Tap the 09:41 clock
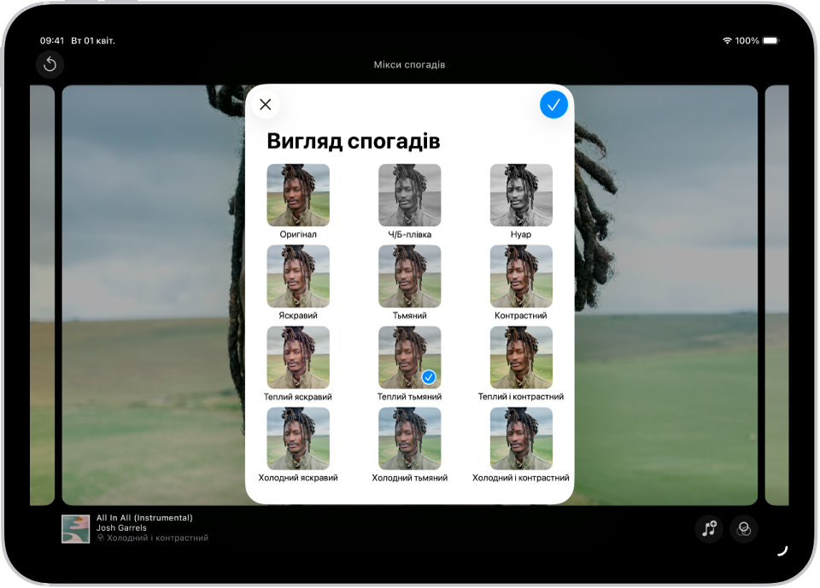The width and height of the screenshot is (820, 588). coord(52,40)
